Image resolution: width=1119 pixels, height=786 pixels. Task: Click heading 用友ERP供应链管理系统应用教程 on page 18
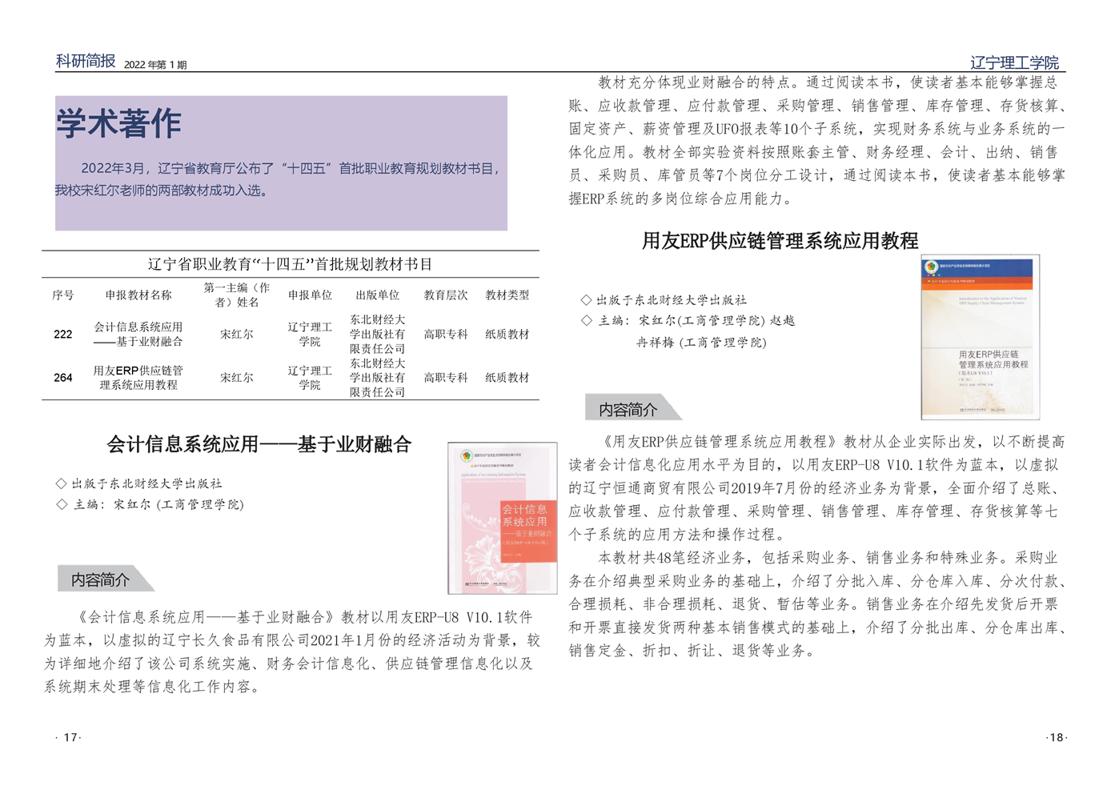click(x=780, y=241)
